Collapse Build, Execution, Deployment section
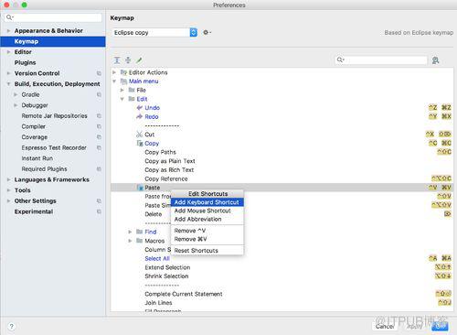457x335 pixels. 8,84
